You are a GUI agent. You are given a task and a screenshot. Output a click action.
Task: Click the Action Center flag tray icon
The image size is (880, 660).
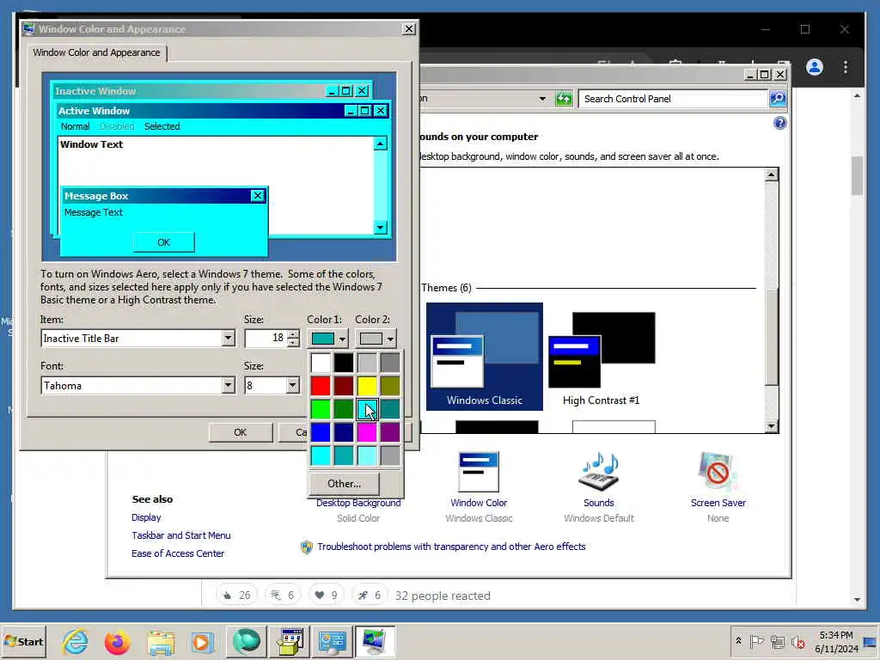point(756,641)
